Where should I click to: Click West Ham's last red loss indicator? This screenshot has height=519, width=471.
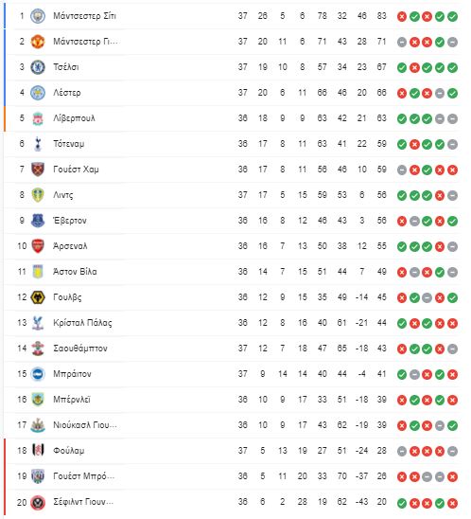452,170
